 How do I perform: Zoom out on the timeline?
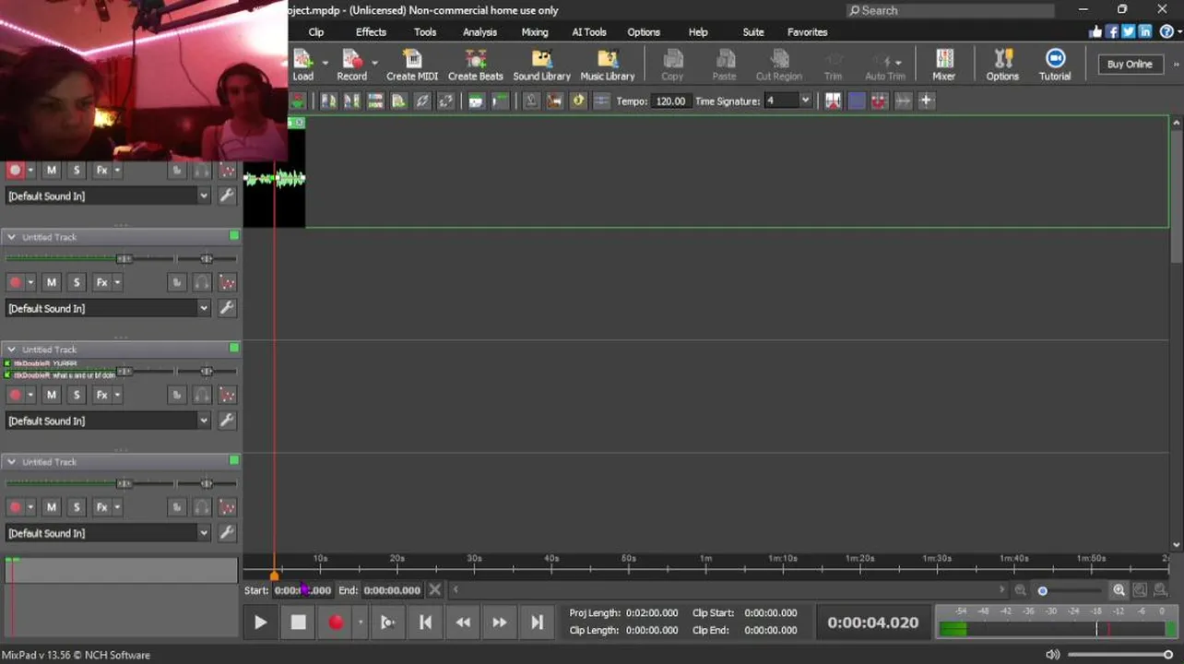pyautogui.click(x=1020, y=590)
